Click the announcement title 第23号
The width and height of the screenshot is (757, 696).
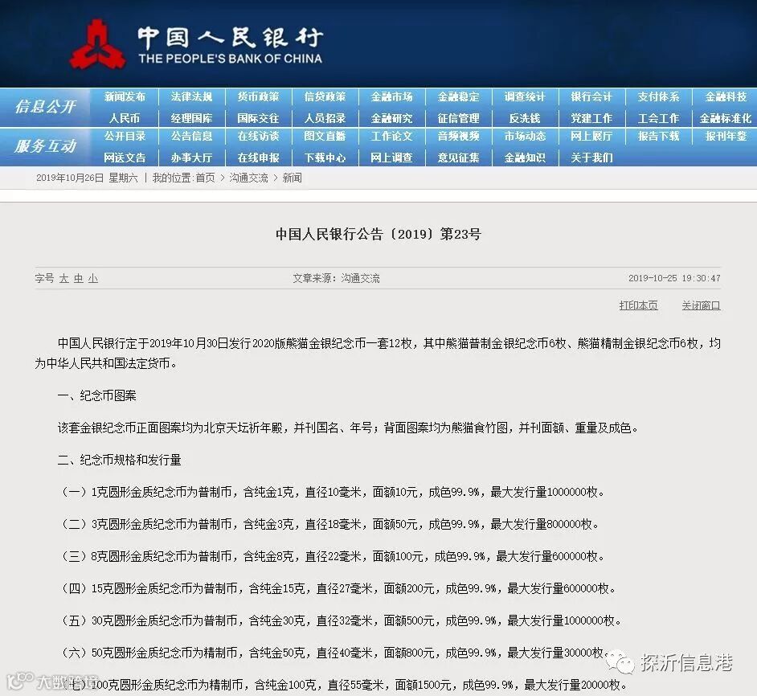(378, 234)
